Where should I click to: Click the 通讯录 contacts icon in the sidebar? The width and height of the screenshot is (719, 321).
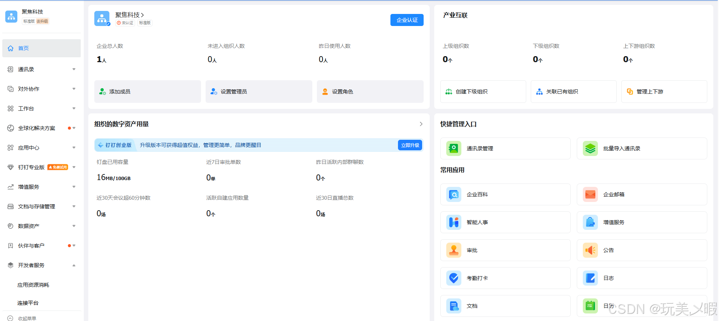point(11,69)
